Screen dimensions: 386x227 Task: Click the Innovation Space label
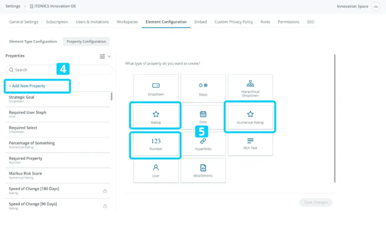(x=352, y=6)
